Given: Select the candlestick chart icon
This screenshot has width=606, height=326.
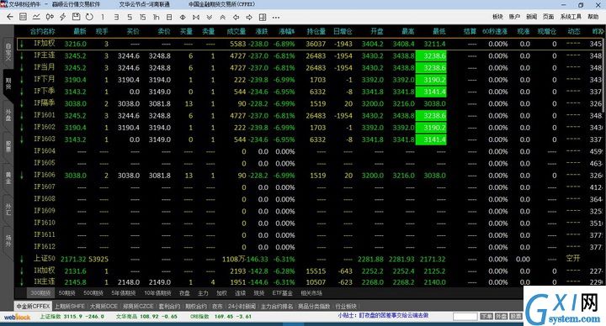Looking at the screenshot, I should tap(50, 17).
